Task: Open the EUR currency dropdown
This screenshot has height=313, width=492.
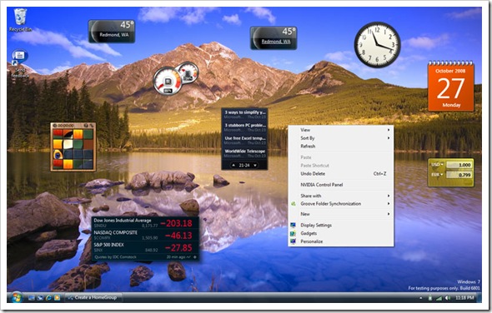Action: [437, 175]
